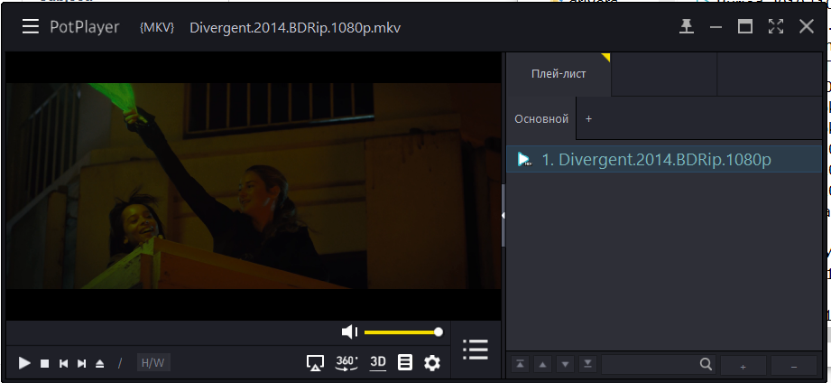Click the playing-file icon in the playlist row
Image resolution: width=831 pixels, height=383 pixels.
524,159
